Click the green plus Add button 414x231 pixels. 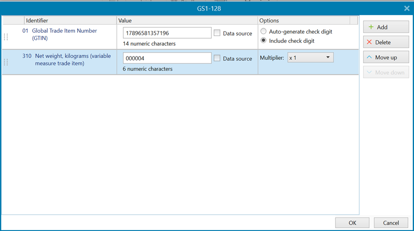[386, 27]
